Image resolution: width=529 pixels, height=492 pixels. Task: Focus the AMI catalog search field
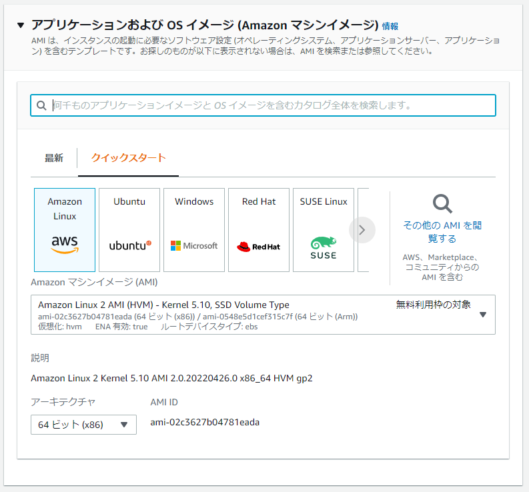click(263, 105)
